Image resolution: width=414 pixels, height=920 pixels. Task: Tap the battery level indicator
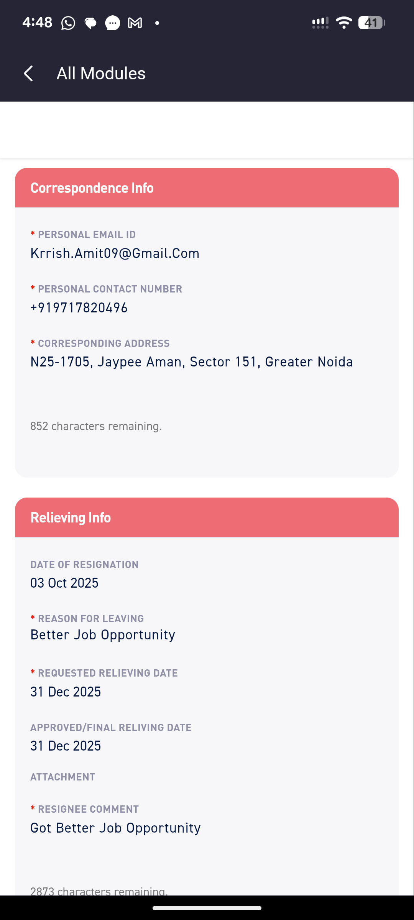point(371,23)
